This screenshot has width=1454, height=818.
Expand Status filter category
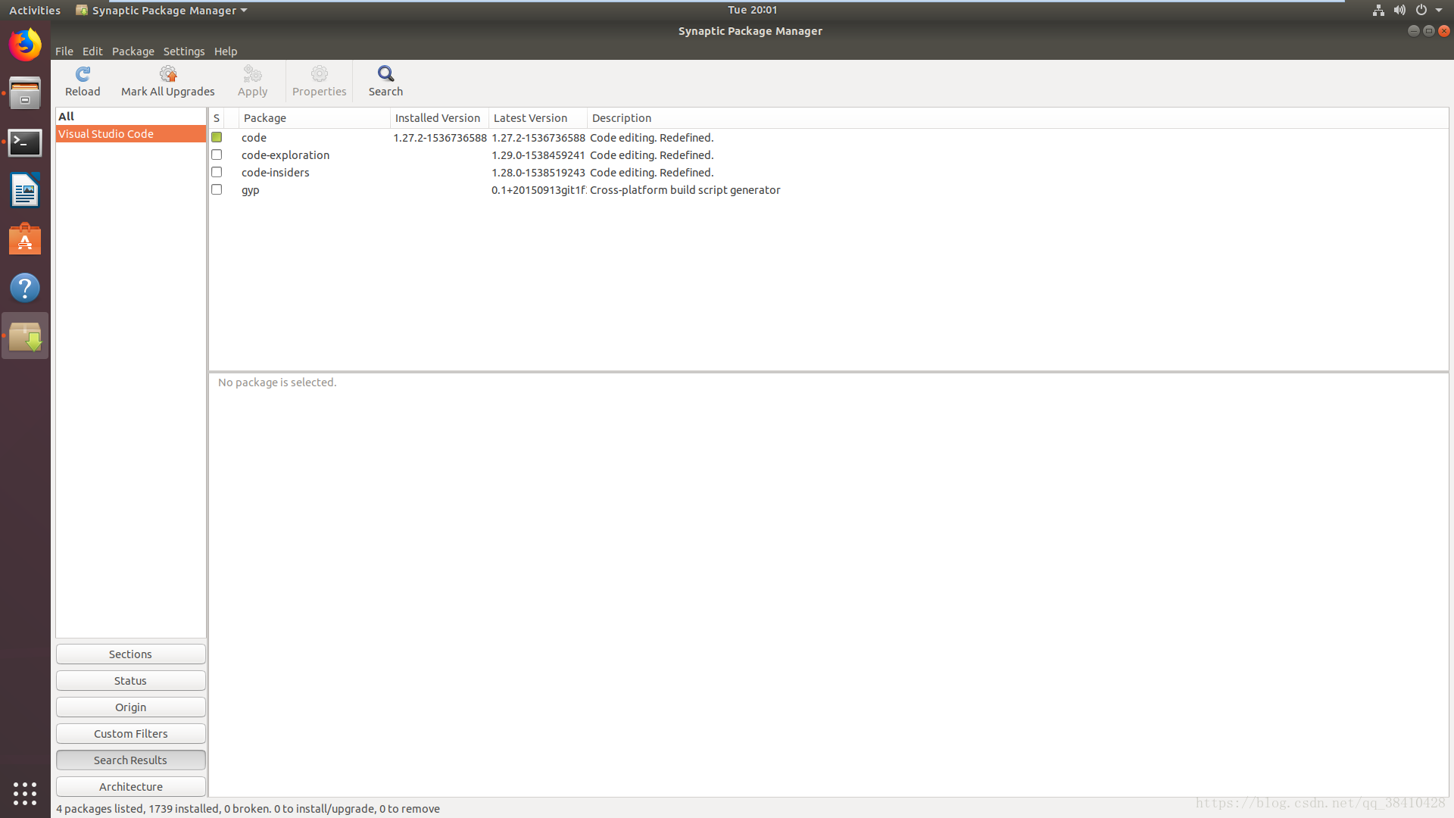129,680
